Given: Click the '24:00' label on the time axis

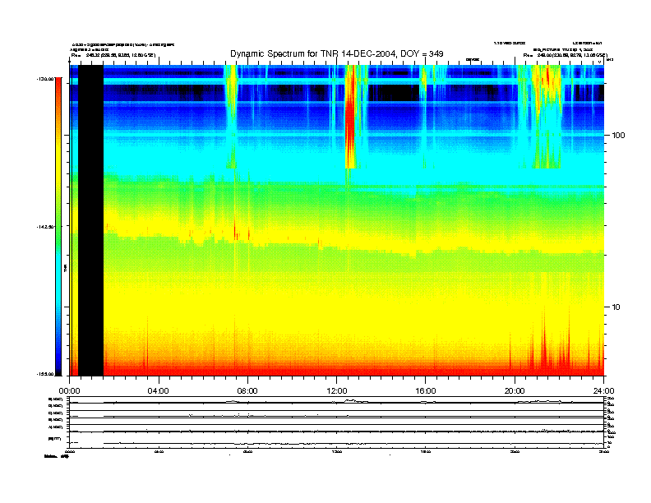Looking at the screenshot, I should [603, 391].
